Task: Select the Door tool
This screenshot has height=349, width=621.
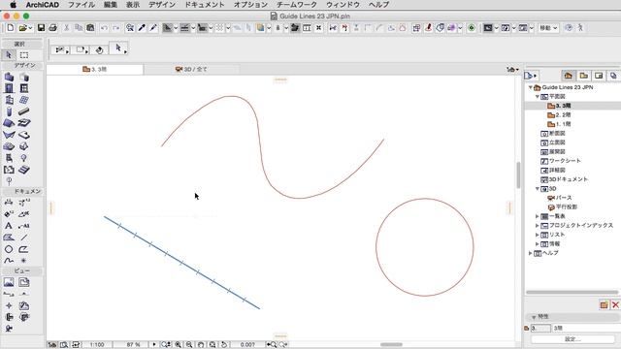Action: click(9, 88)
